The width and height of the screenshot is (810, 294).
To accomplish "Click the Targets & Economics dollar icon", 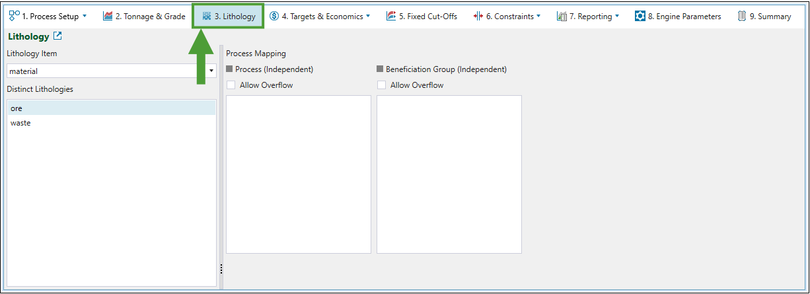I will 274,16.
